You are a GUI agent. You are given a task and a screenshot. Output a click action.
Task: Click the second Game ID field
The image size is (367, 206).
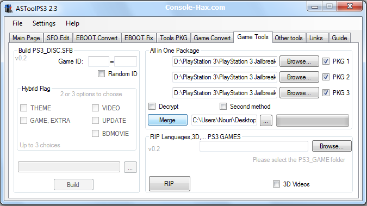point(126,61)
